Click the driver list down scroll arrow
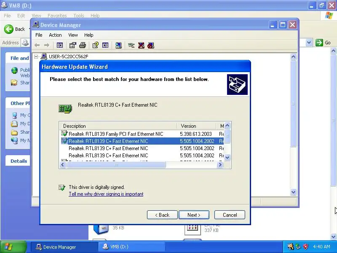Viewport: 337px width, 253px height. (x=227, y=157)
